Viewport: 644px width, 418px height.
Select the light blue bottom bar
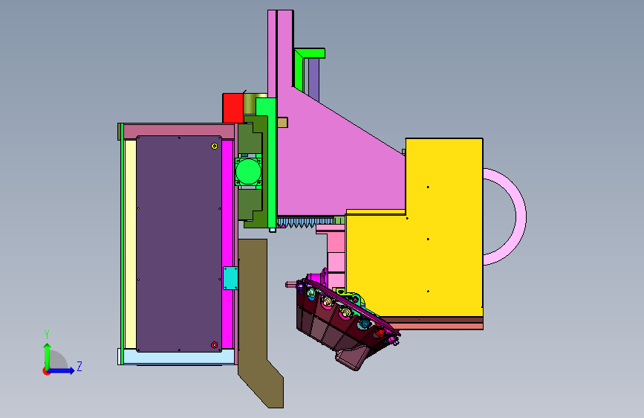click(179, 357)
